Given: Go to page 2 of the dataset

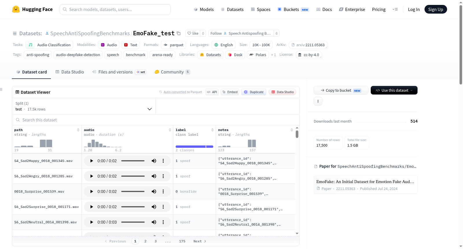Looking at the screenshot, I should click(x=145, y=241).
